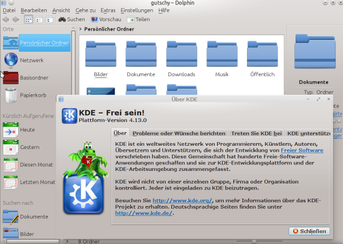Switch to details view mode
This screenshot has width=343, height=244.
[x=49, y=20]
